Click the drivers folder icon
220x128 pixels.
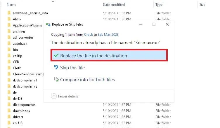[x=9, y=117]
